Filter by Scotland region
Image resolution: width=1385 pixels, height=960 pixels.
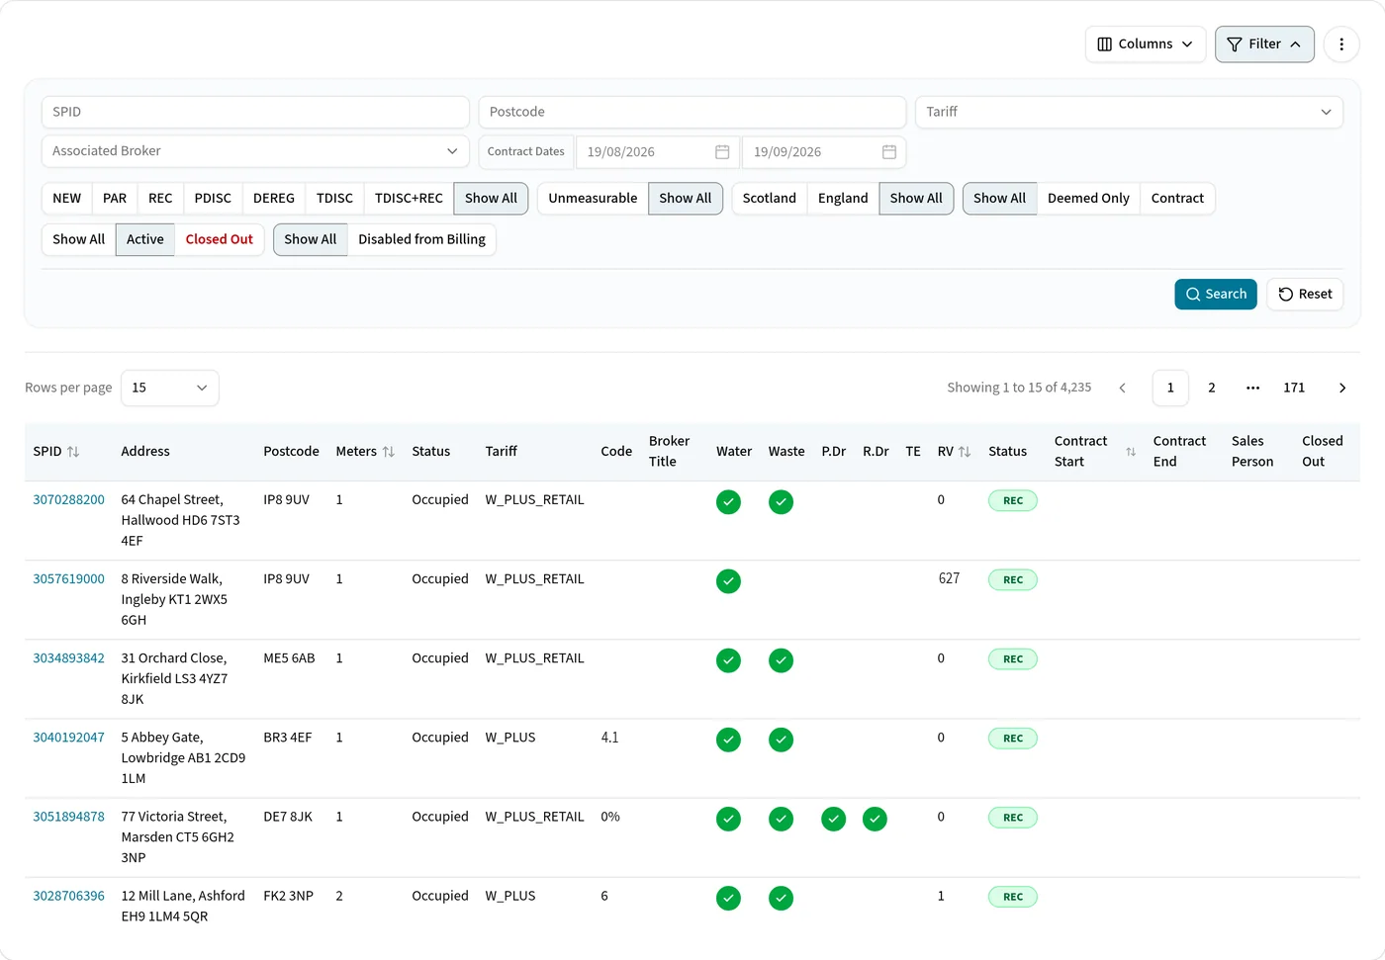pyautogui.click(x=770, y=199)
